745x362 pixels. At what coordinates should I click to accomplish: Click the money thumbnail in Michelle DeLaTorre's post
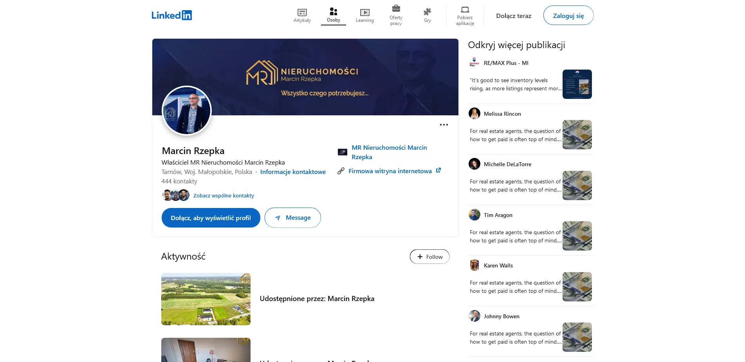(x=577, y=185)
